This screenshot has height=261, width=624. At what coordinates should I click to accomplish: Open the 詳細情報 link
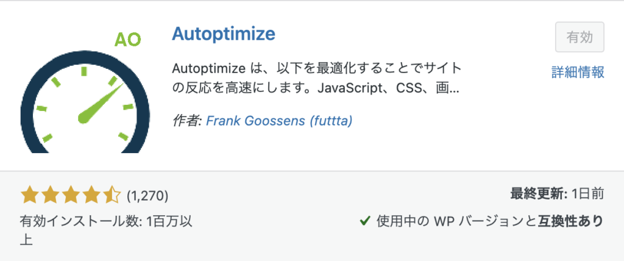[x=578, y=72]
